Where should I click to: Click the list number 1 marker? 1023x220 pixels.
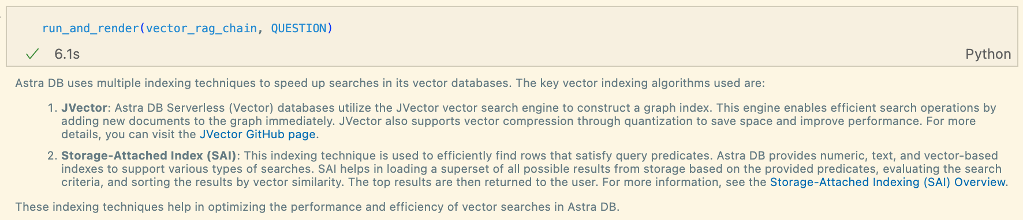click(x=52, y=108)
